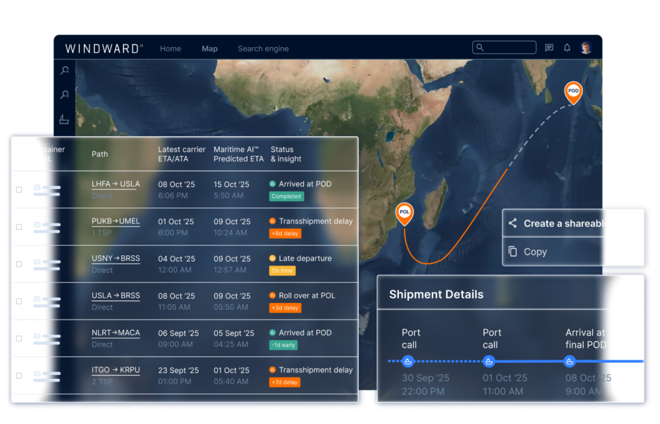Tick the checkbox for USLA → BRSS row
660x424 pixels.
(19, 301)
